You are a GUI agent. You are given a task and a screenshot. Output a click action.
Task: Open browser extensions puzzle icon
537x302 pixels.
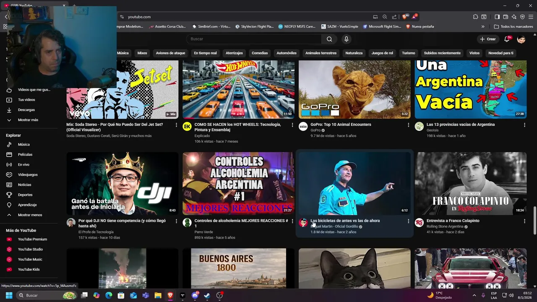click(x=475, y=17)
